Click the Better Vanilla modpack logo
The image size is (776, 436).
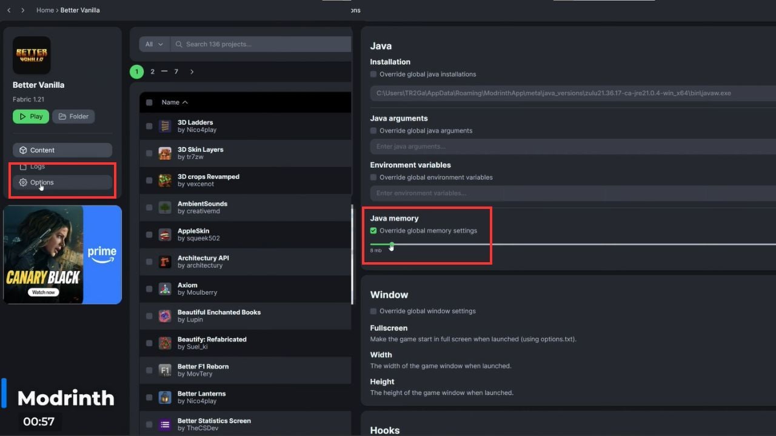click(32, 55)
